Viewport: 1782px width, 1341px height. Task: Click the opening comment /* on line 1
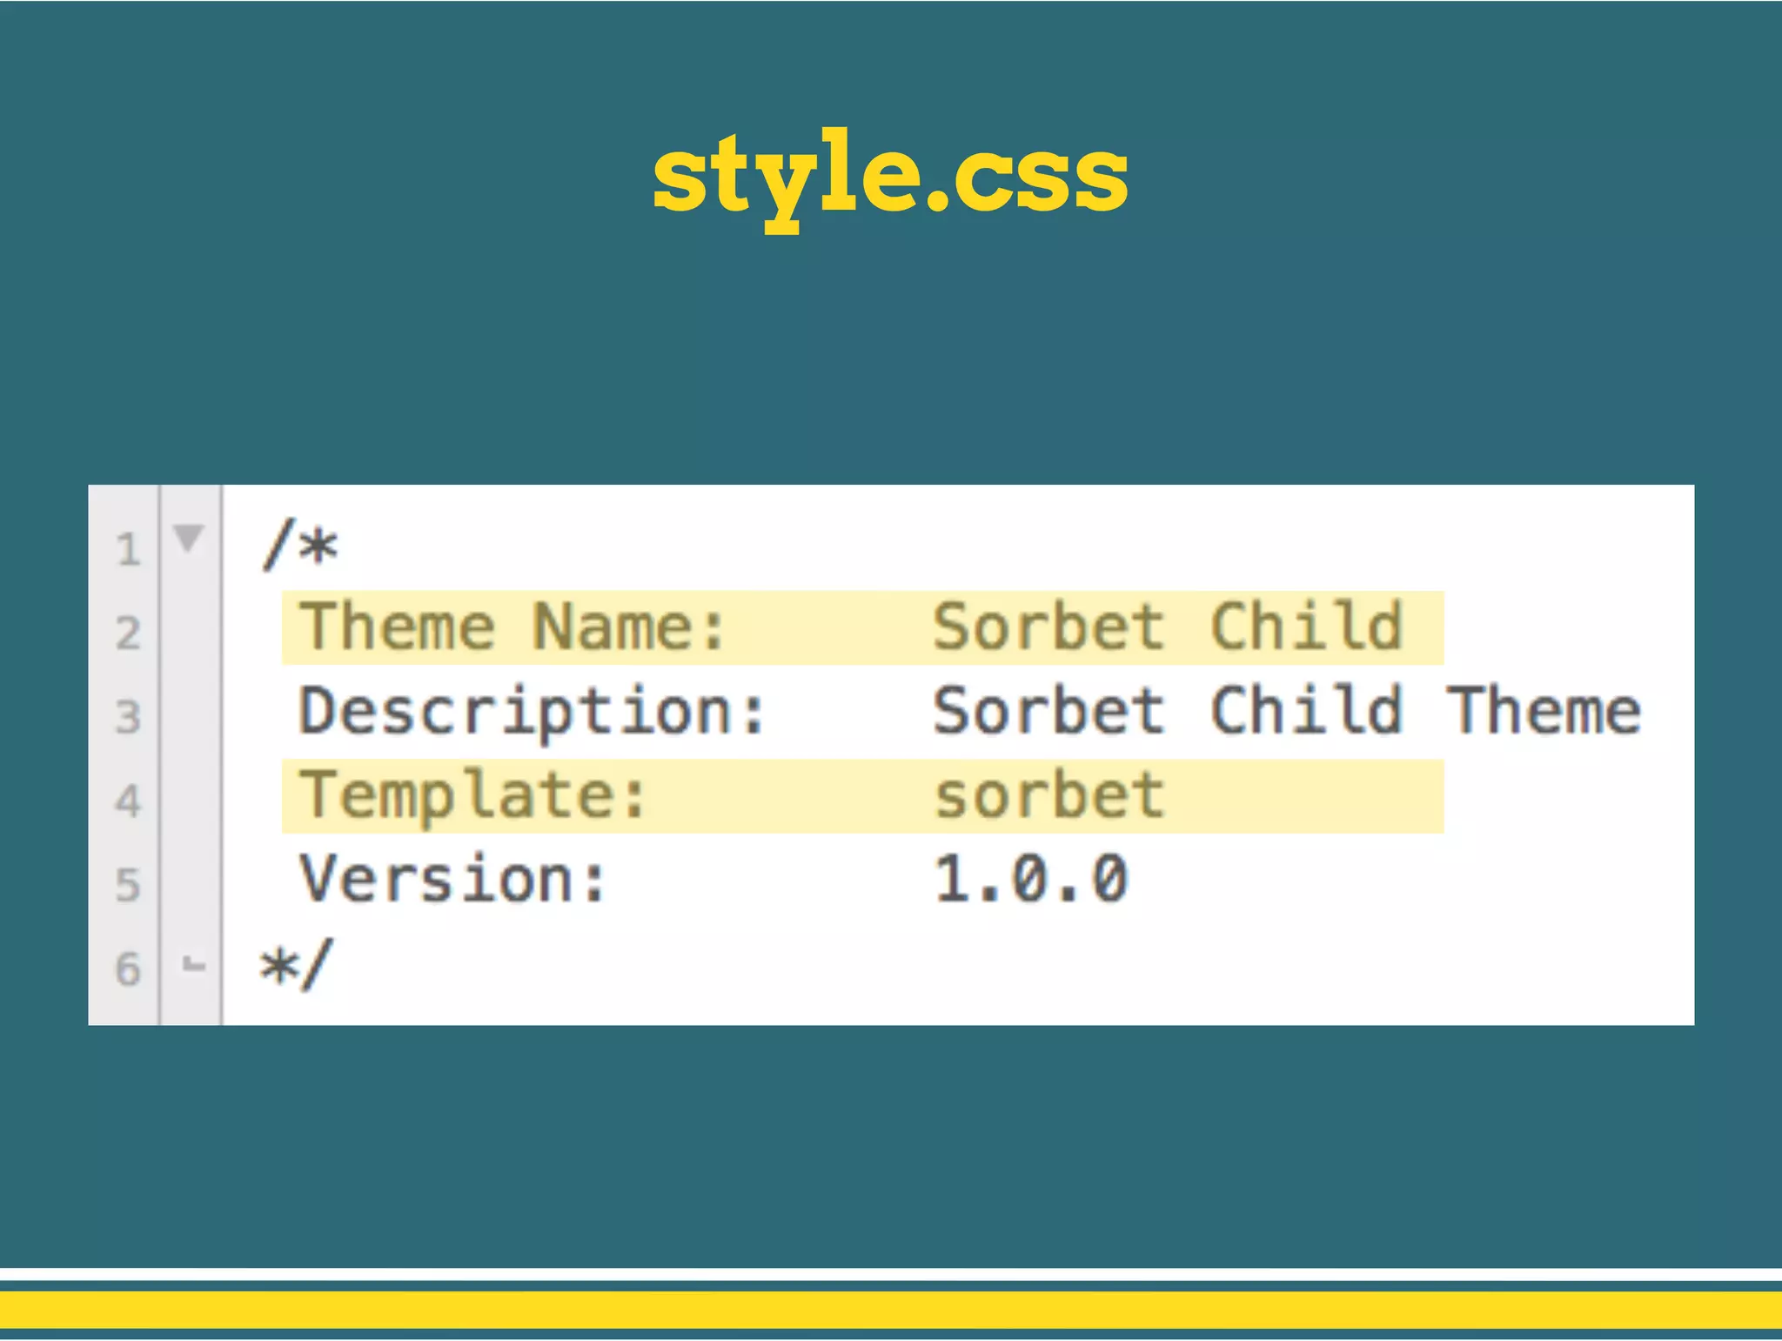[x=300, y=546]
